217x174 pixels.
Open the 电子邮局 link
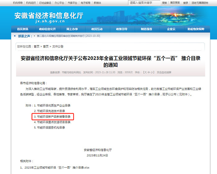coord(85,3)
